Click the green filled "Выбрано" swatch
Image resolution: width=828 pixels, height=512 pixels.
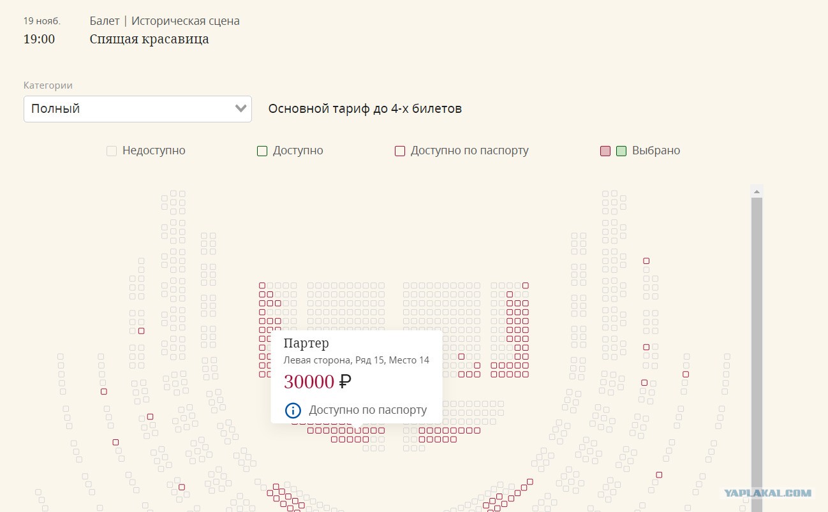[621, 151]
